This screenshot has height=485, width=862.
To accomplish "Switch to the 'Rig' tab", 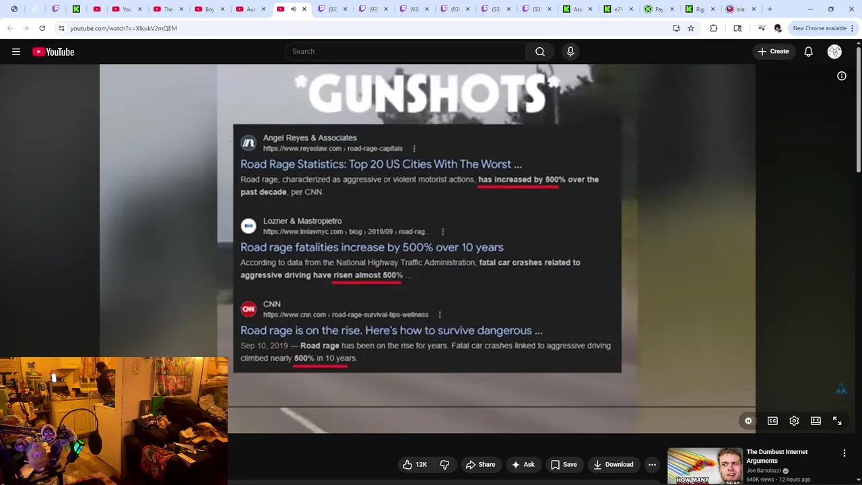I will (700, 9).
